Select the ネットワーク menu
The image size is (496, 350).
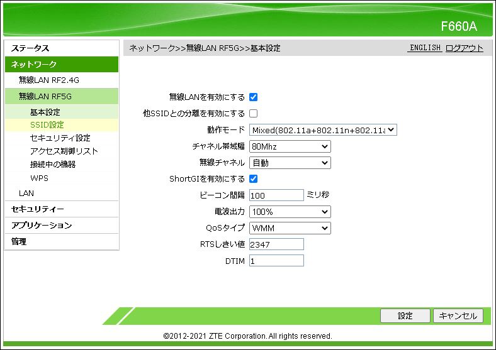pos(62,65)
